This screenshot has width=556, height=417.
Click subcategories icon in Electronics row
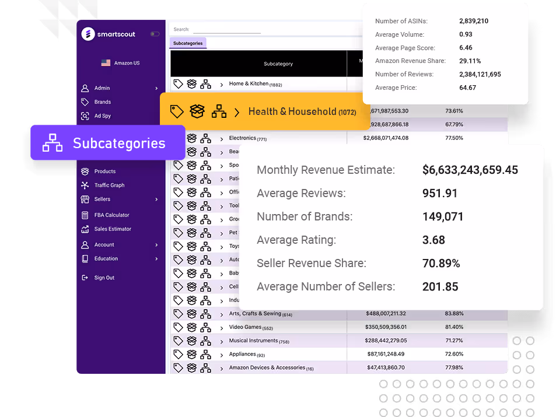click(206, 138)
